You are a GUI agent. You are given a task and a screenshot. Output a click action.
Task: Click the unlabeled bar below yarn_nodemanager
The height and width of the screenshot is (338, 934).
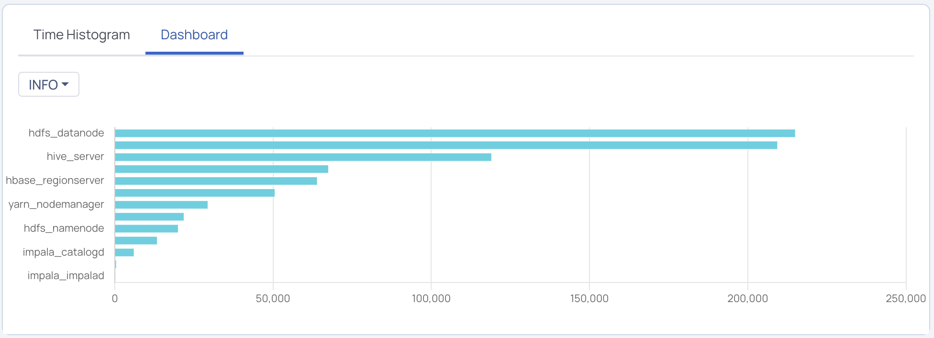[x=149, y=217]
